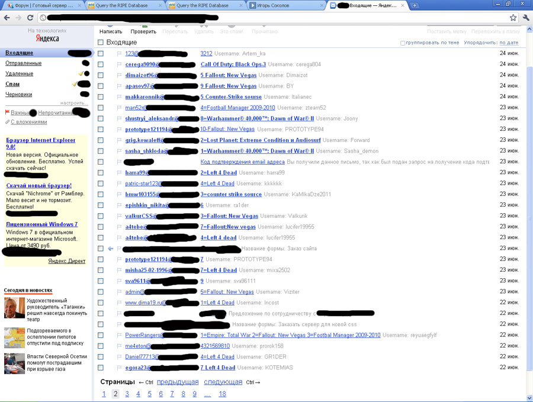Flag the bmw103155 message
Screen dimensions: 533x402
(119, 194)
